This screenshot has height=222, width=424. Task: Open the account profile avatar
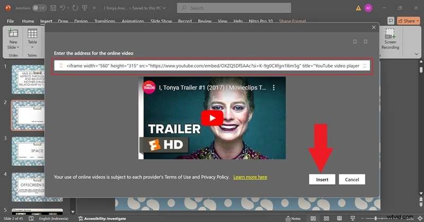[368, 8]
